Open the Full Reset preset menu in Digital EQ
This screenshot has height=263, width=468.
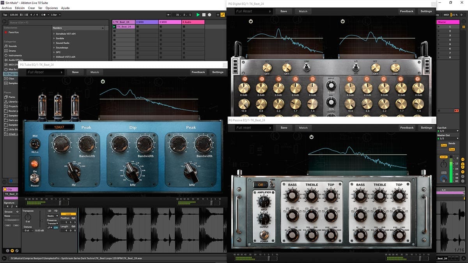point(253,11)
